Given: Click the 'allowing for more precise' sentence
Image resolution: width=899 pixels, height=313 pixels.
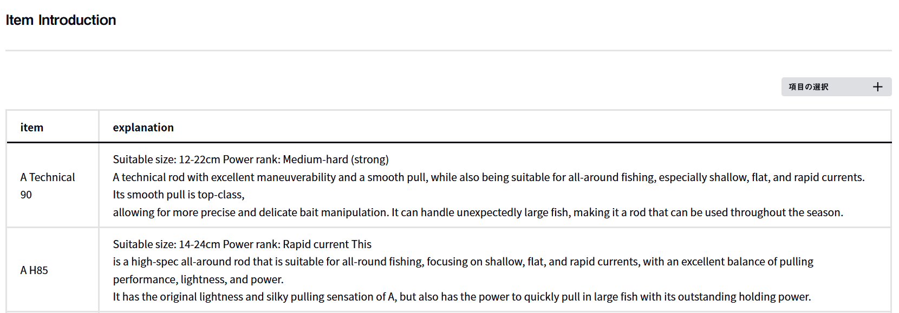Looking at the screenshot, I should coord(217,212).
